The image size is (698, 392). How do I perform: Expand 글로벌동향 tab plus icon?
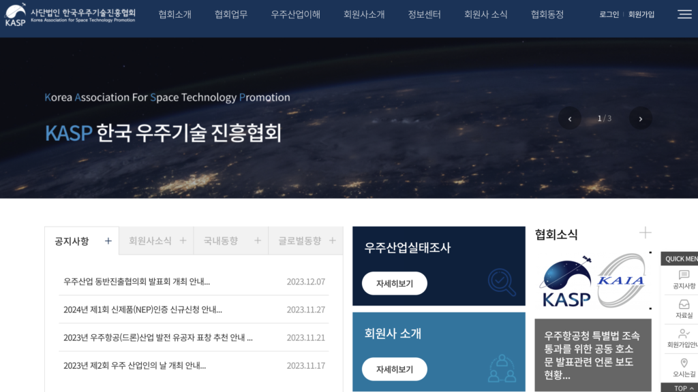coord(332,240)
